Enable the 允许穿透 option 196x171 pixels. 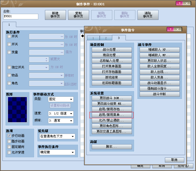click(x=9, y=152)
